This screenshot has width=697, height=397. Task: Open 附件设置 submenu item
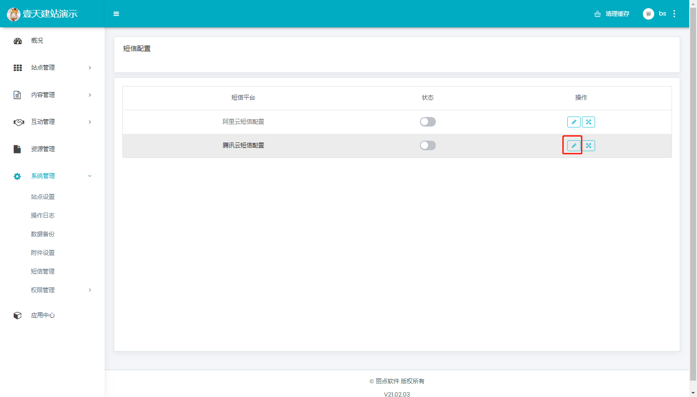(x=43, y=253)
